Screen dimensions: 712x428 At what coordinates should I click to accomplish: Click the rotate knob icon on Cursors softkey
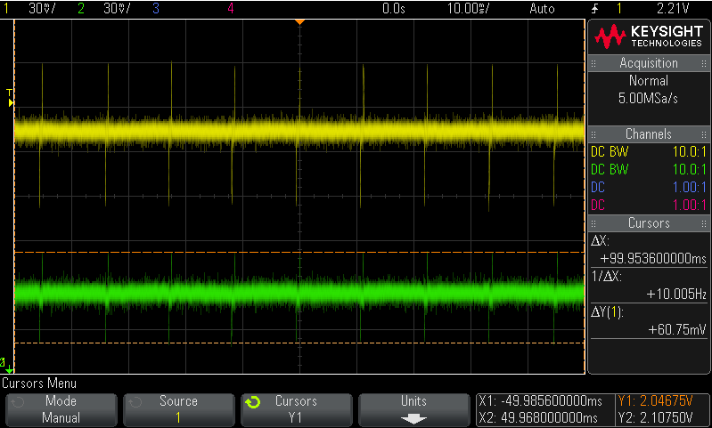pyautogui.click(x=252, y=401)
